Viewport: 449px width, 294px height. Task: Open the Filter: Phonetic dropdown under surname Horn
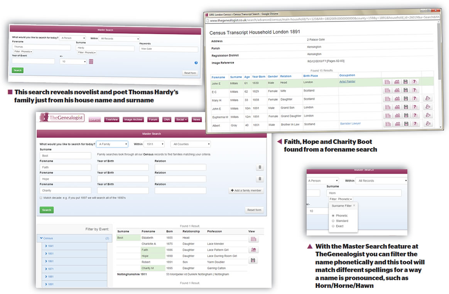click(341, 199)
